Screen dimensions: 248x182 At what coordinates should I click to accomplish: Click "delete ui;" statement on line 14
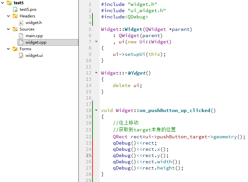(x=128, y=85)
